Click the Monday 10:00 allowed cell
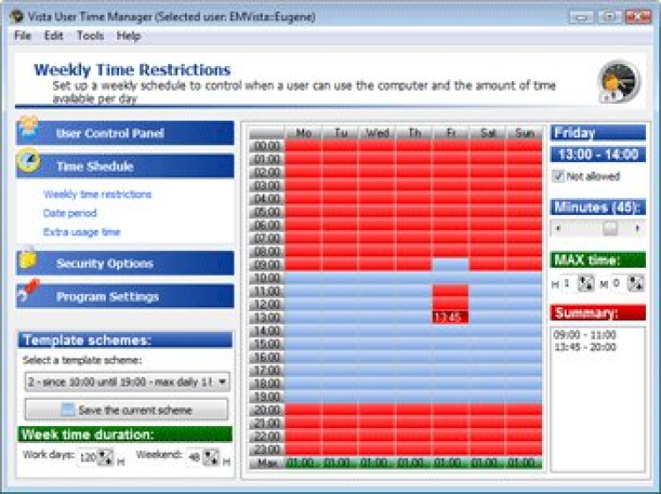The height and width of the screenshot is (494, 661). tap(303, 278)
